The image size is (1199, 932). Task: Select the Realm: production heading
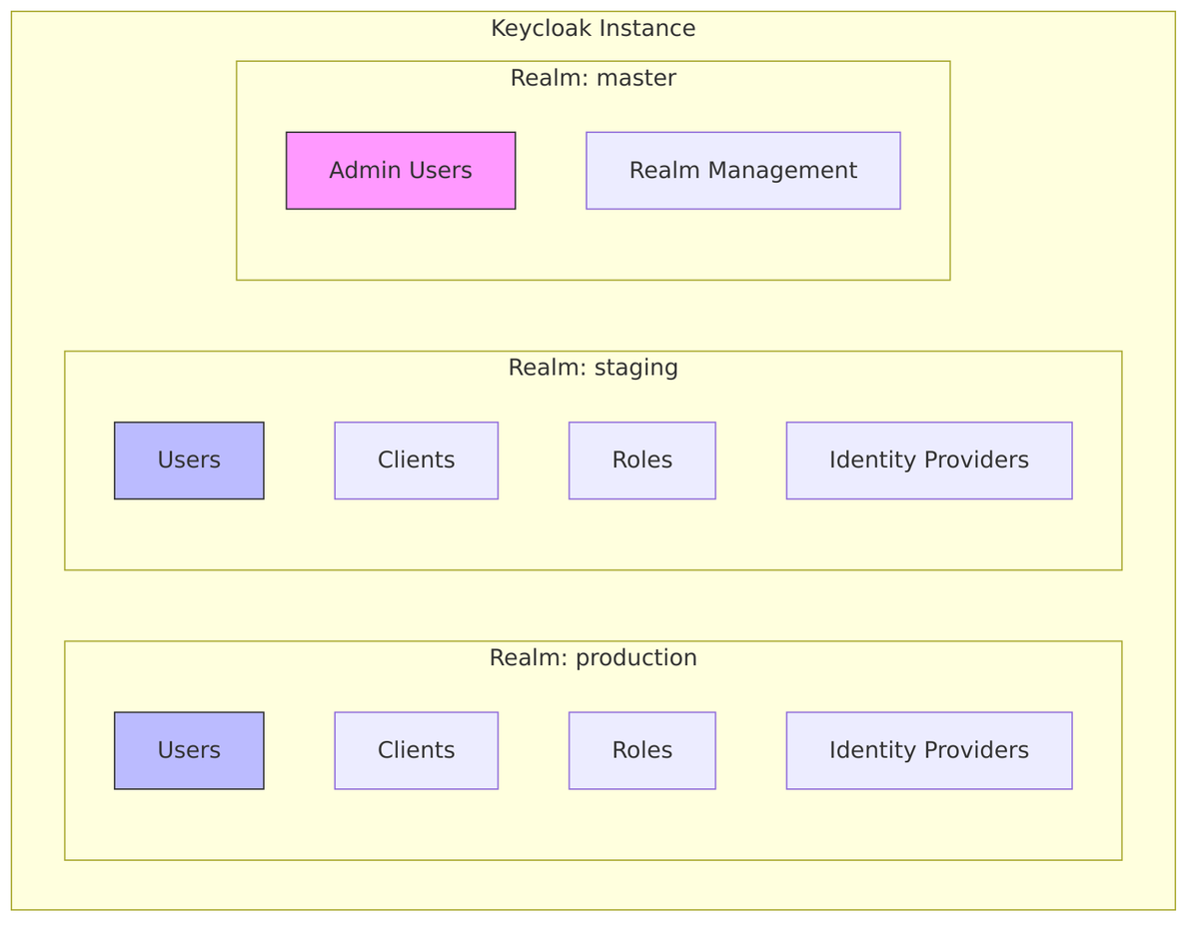click(x=593, y=658)
